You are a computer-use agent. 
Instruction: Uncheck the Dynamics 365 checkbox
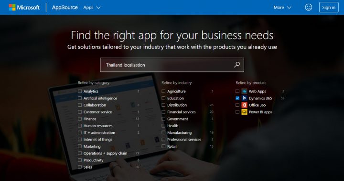click(x=237, y=98)
